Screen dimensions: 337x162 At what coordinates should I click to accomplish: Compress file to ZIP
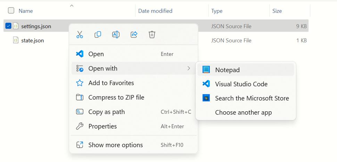pyautogui.click(x=116, y=97)
